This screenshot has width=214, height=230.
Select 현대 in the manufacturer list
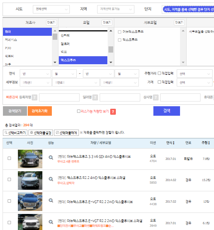tap(27, 32)
